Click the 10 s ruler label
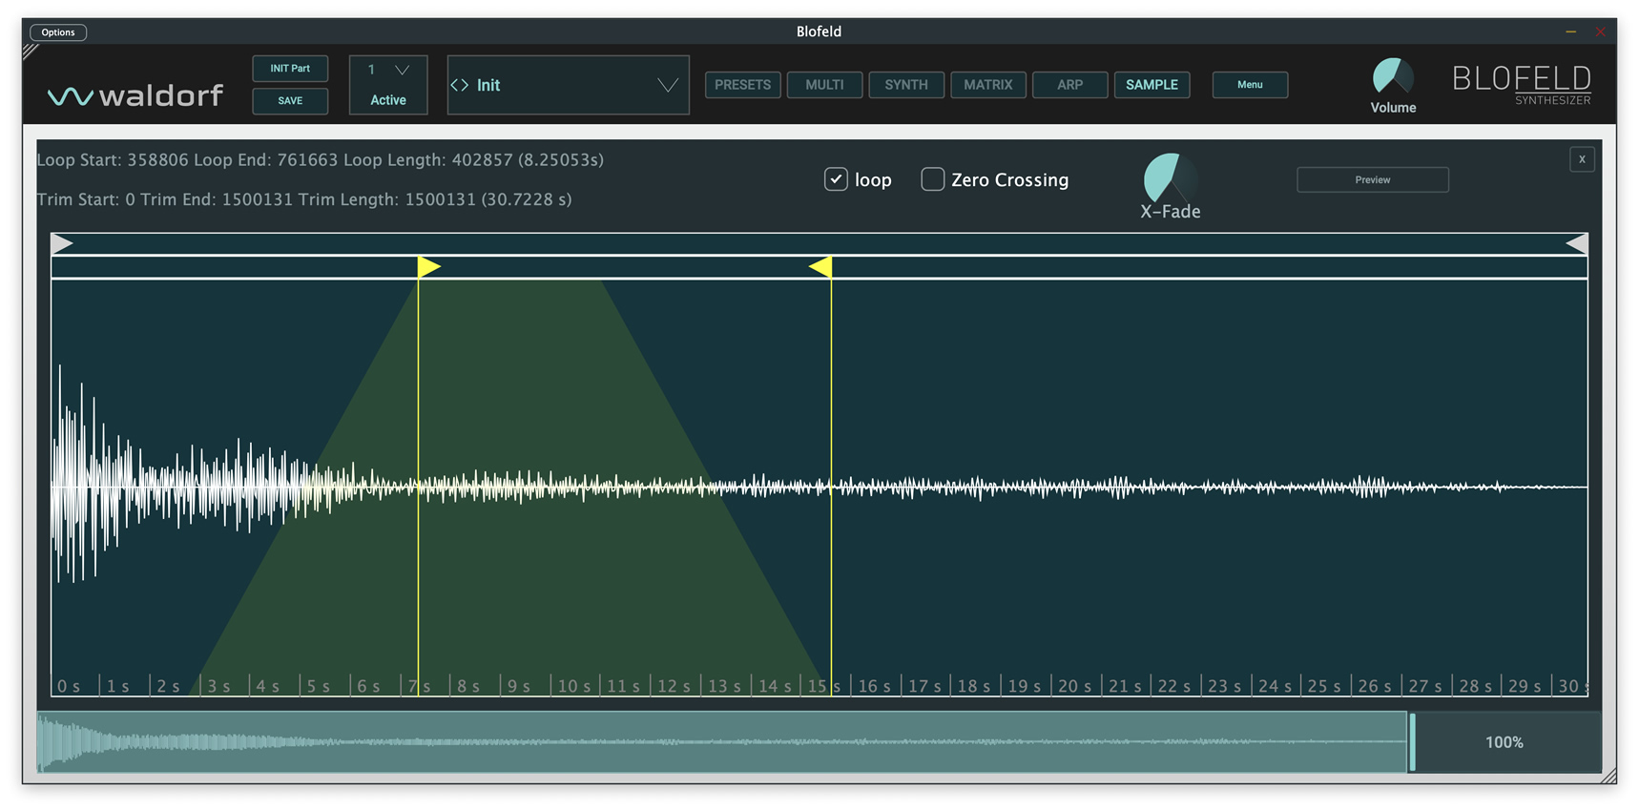1639x810 pixels. pyautogui.click(x=574, y=686)
